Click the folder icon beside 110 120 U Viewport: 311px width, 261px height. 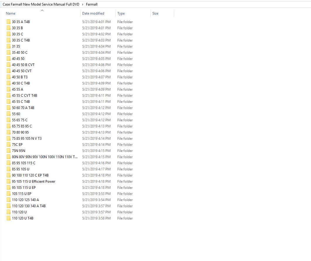[x=8, y=212]
